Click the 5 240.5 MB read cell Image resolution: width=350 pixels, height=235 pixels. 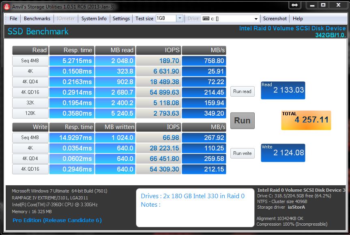[x=115, y=113]
